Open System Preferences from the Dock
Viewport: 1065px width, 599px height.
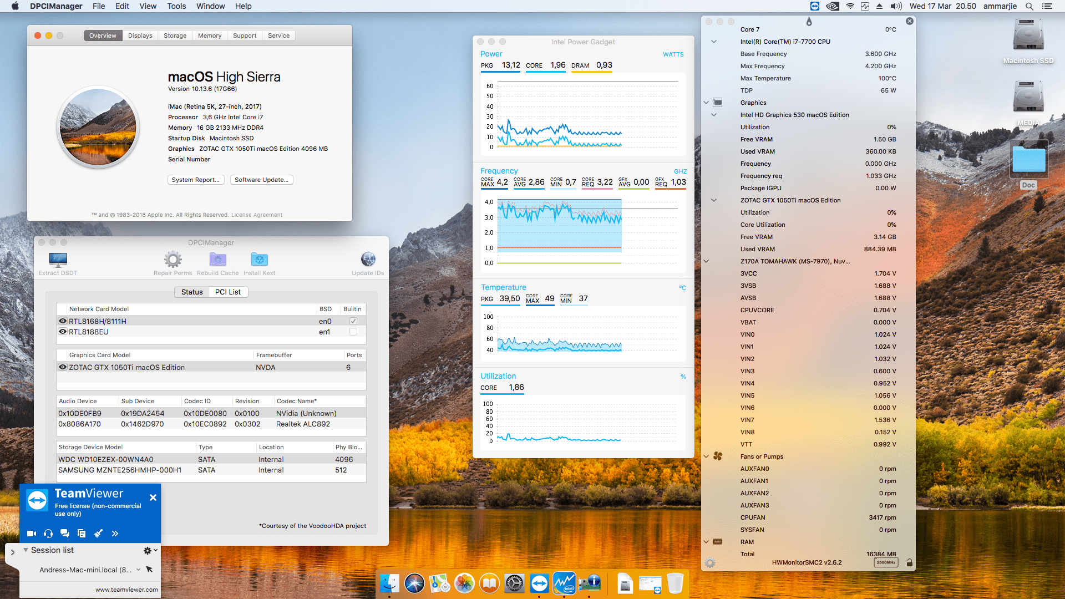pyautogui.click(x=514, y=583)
